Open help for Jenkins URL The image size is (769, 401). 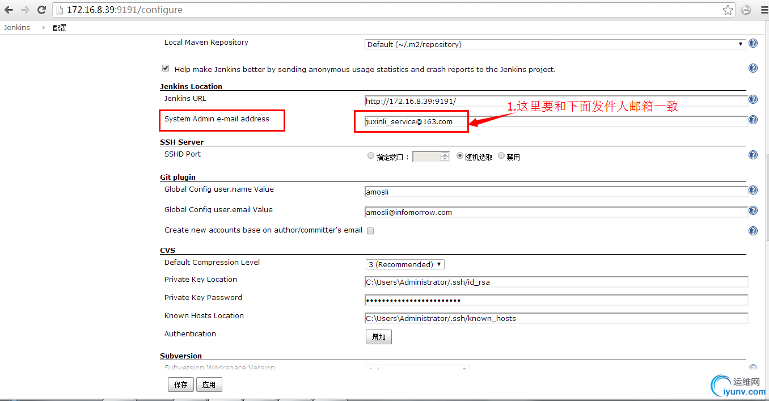tap(753, 99)
